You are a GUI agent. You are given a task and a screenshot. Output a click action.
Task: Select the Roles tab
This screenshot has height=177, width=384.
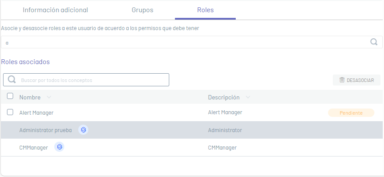(205, 10)
